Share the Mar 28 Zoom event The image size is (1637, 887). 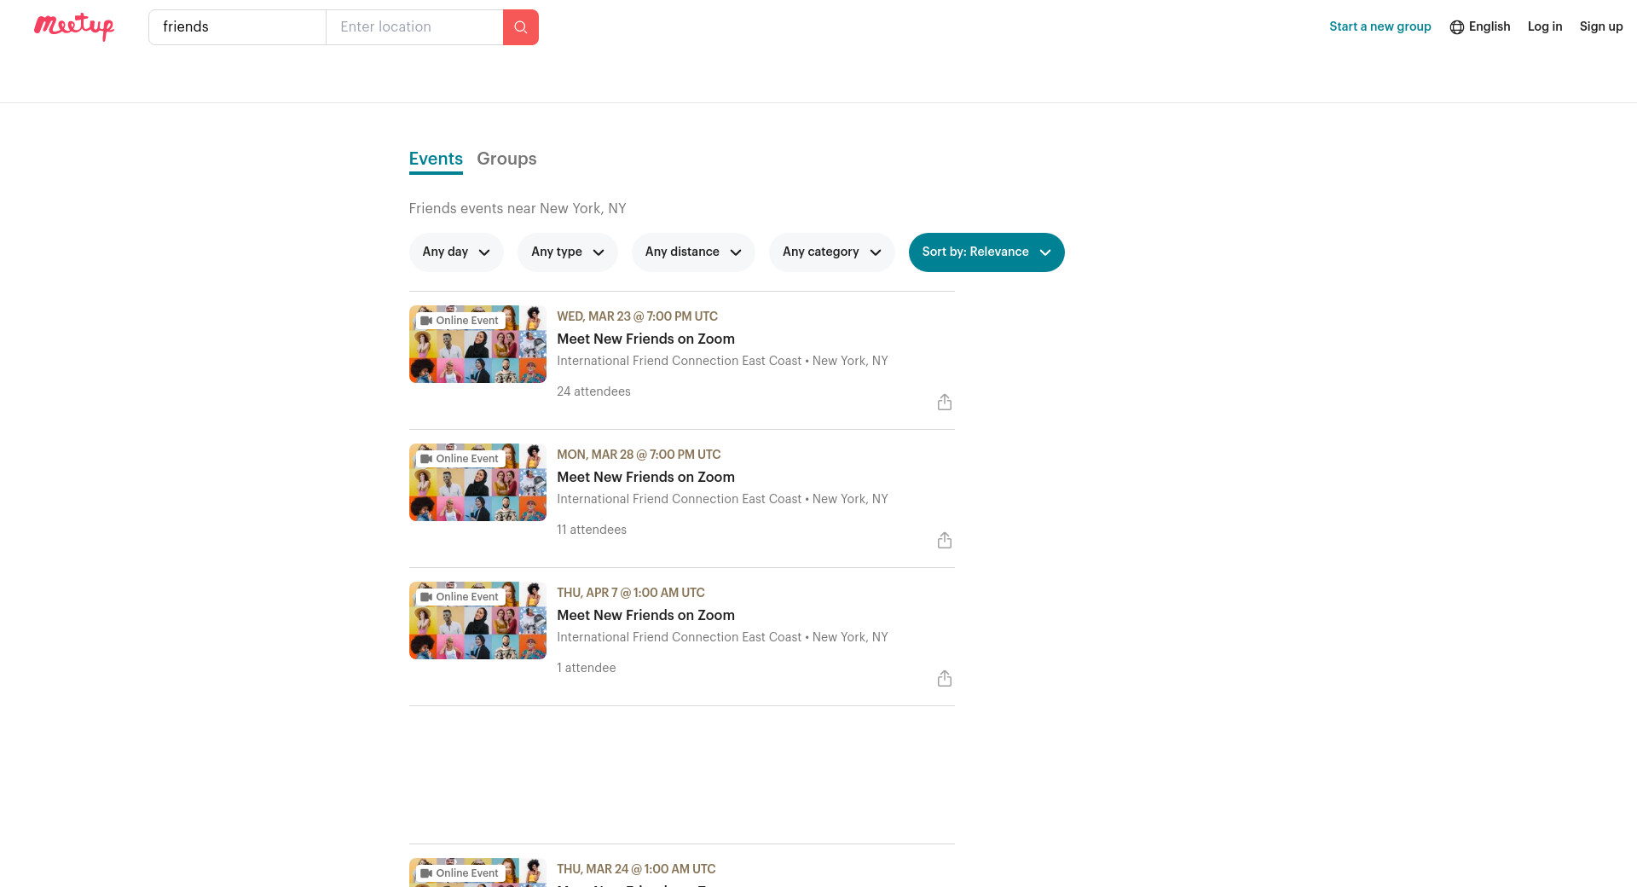coord(944,541)
